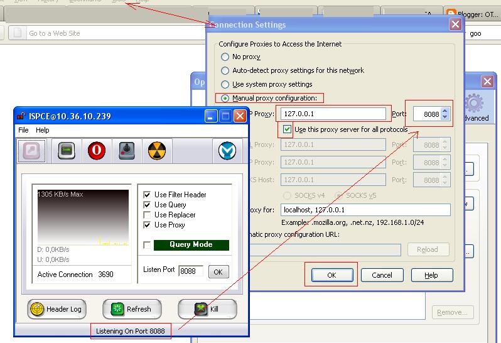This screenshot has width=501, height=343.
Task: Enable Use Replacer checkbox
Action: pos(147,215)
